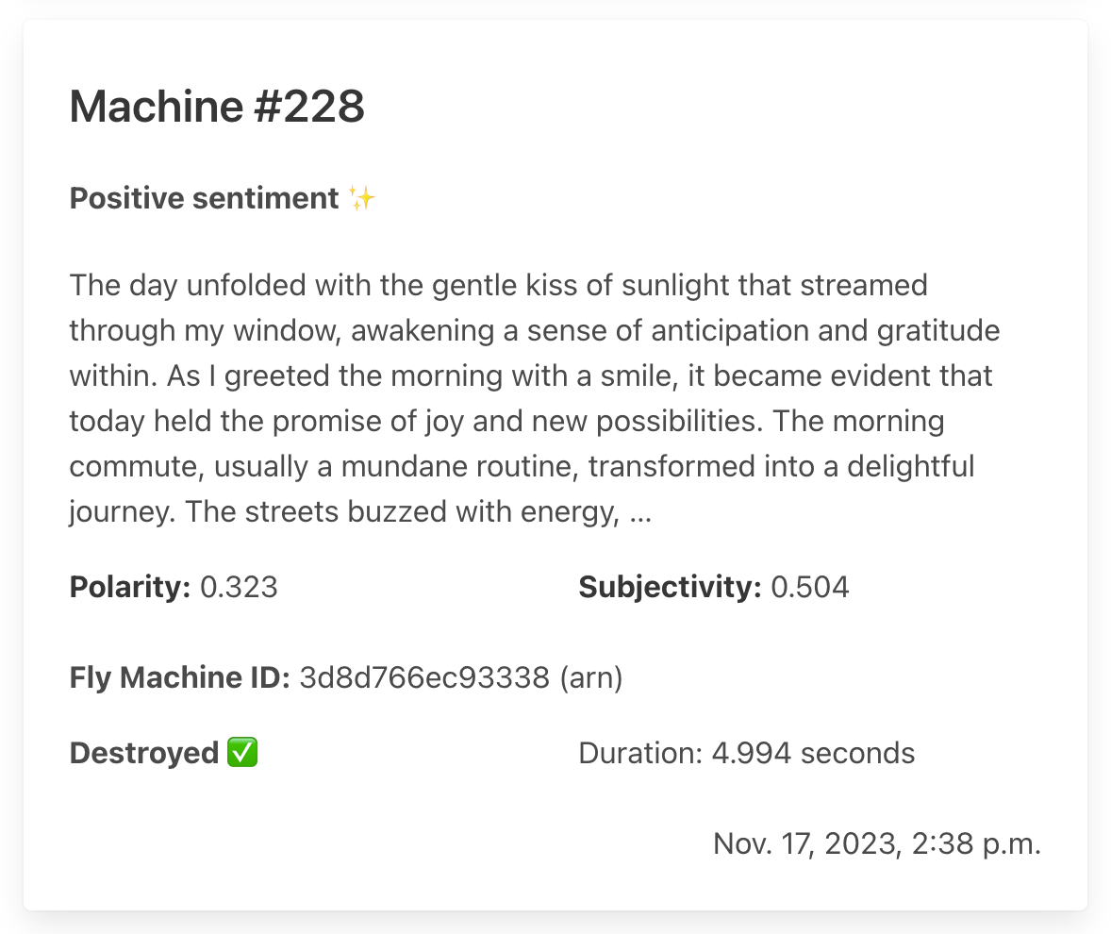Click the Destroyed status label
Screen dimensions: 1111x934
(144, 753)
